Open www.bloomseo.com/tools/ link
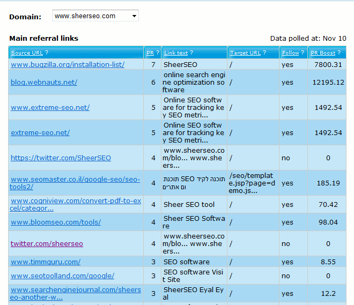Screen dimensions: 354x305 tap(56, 222)
